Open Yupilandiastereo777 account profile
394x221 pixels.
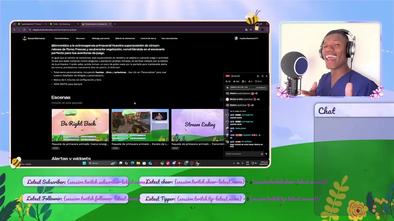tap(246, 38)
